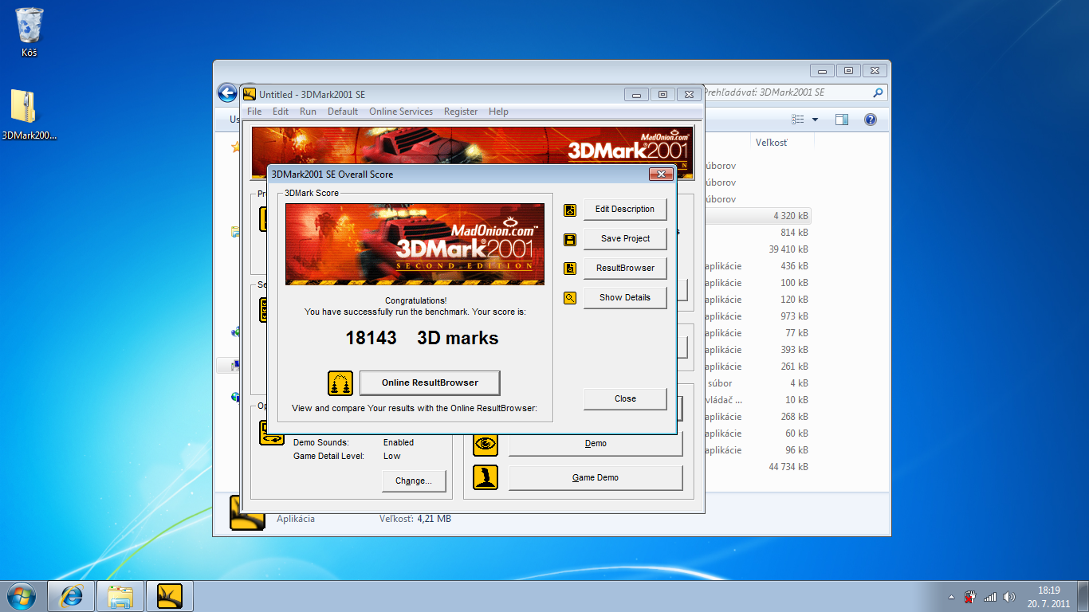1089x612 pixels.
Task: Open the Run menu
Action: click(x=308, y=112)
